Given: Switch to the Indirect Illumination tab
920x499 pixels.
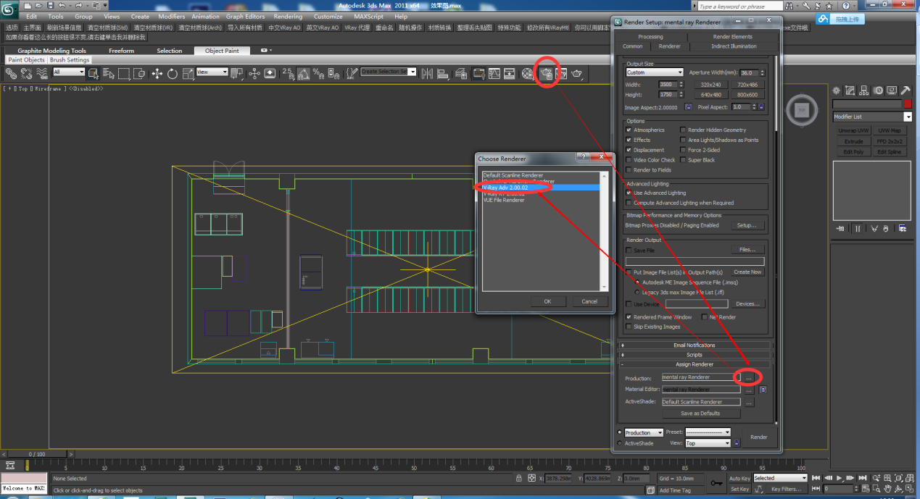Looking at the screenshot, I should (x=733, y=46).
